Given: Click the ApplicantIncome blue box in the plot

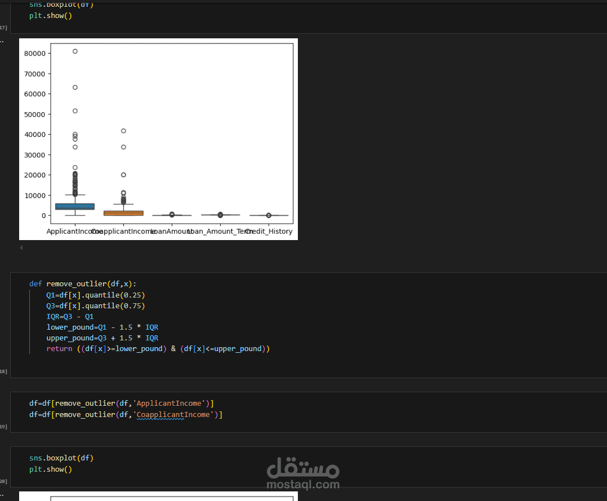Looking at the screenshot, I should coord(75,206).
